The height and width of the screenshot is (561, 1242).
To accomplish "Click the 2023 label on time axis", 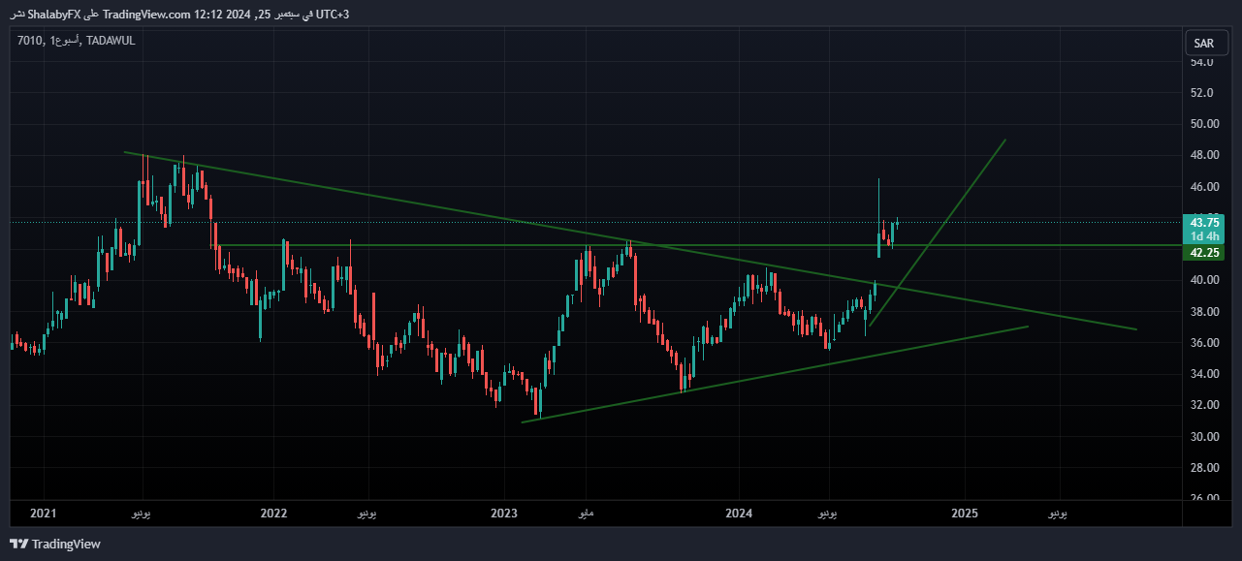I will (504, 512).
